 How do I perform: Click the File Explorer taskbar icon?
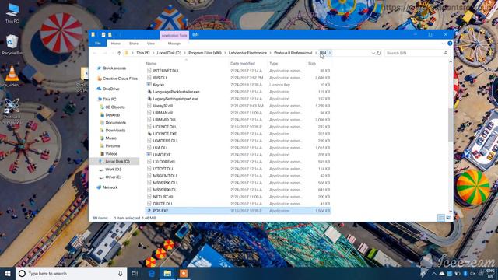coord(168,273)
